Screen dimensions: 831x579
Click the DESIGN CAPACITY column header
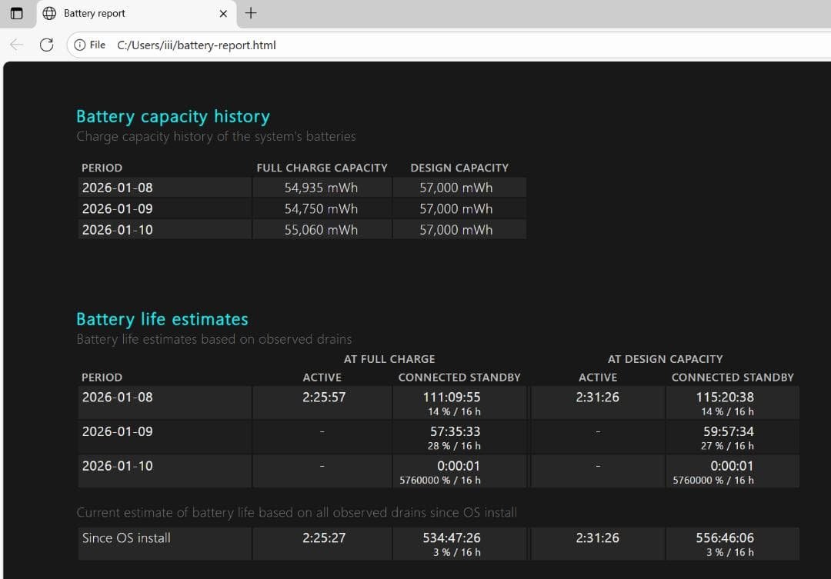pyautogui.click(x=459, y=168)
